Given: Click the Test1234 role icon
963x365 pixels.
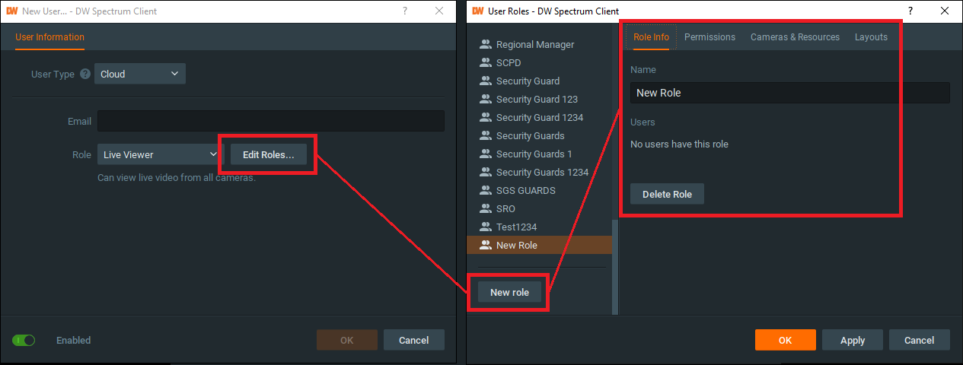Looking at the screenshot, I should (x=486, y=227).
